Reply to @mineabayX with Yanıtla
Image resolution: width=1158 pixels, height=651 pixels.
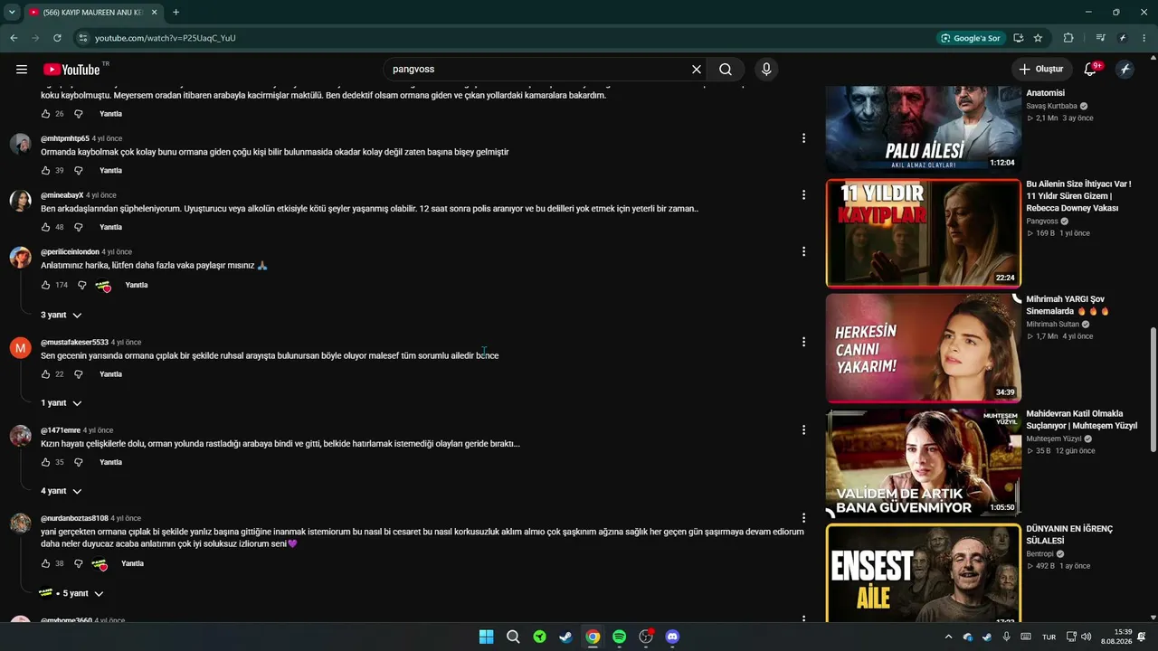(x=110, y=228)
